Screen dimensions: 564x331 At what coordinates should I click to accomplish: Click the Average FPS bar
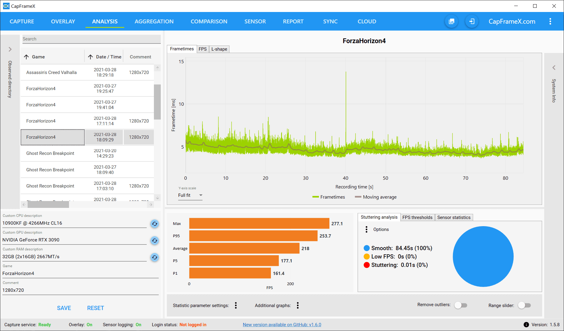click(244, 248)
